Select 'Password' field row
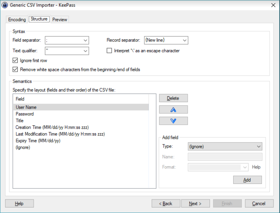 pyautogui.click(x=81, y=114)
